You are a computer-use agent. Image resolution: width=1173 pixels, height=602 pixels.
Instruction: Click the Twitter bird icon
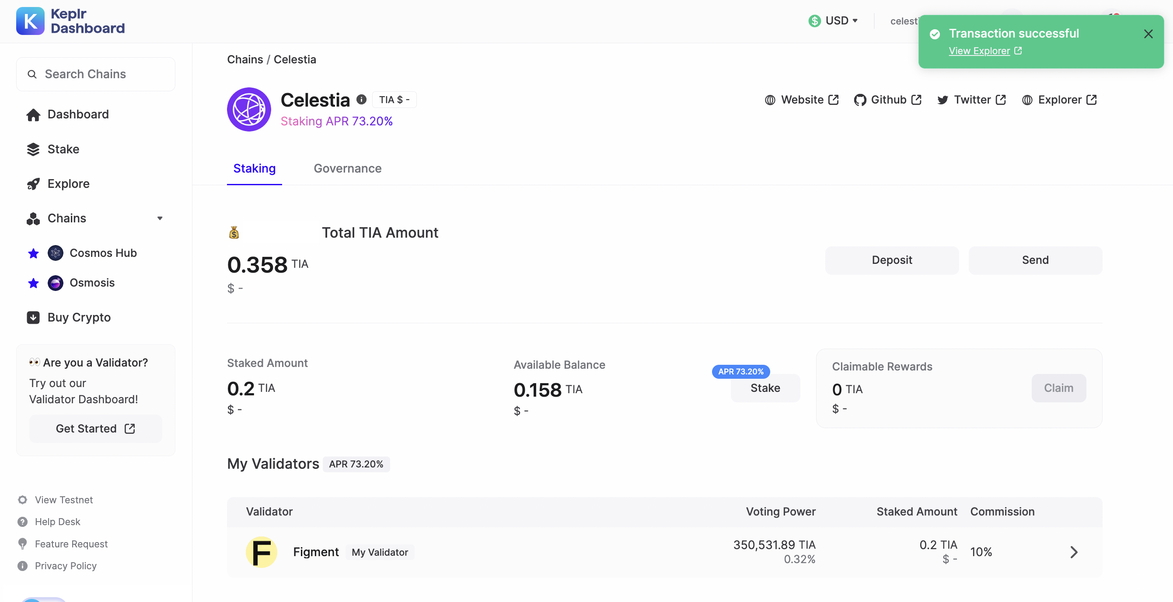tap(943, 100)
